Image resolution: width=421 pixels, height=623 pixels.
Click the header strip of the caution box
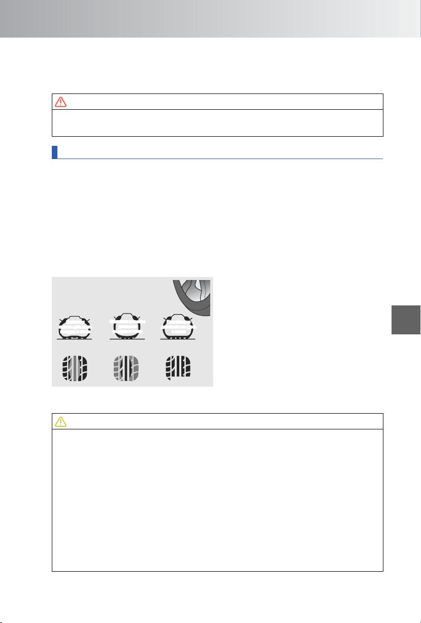click(x=217, y=421)
